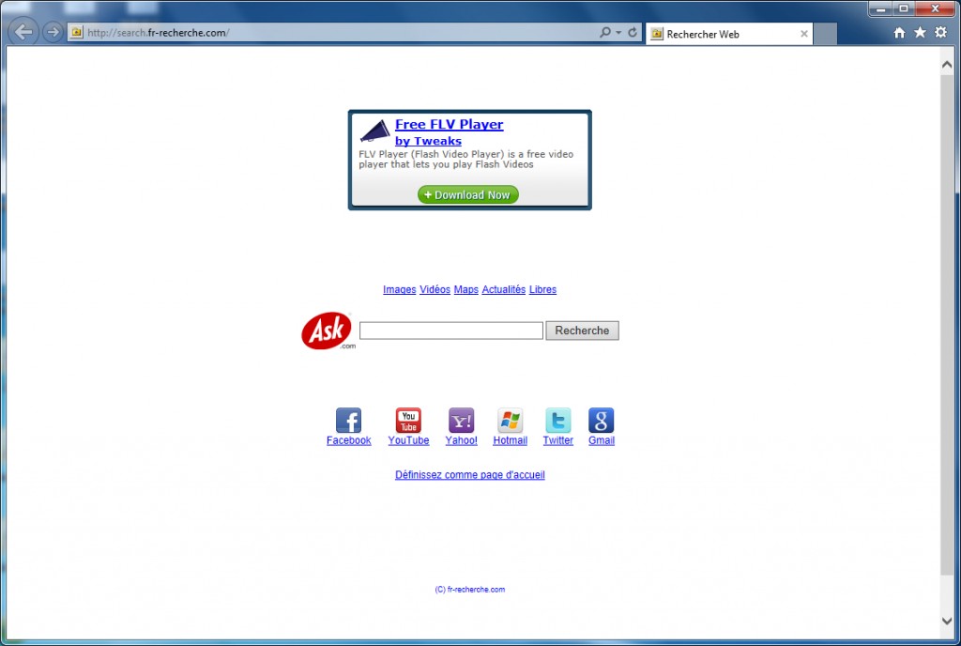This screenshot has width=961, height=646.
Task: Click the scrollbar down arrow
Action: click(x=947, y=621)
